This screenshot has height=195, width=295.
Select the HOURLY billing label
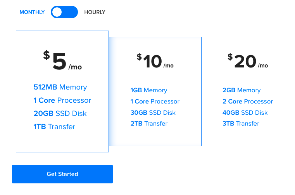(95, 12)
